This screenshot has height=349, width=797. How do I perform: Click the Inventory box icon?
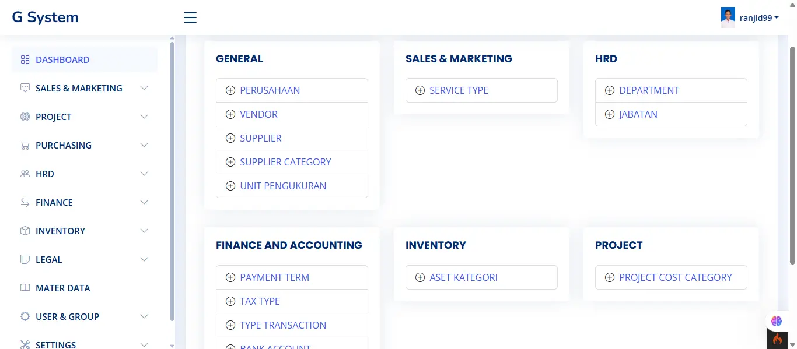click(25, 231)
